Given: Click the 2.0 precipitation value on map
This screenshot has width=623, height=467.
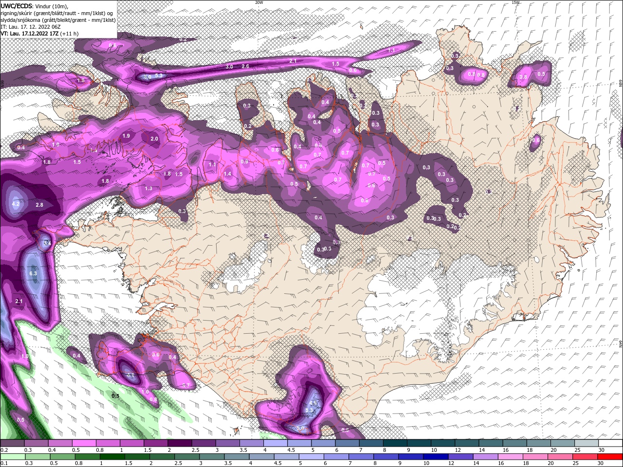Looking at the screenshot, I should point(154,139).
